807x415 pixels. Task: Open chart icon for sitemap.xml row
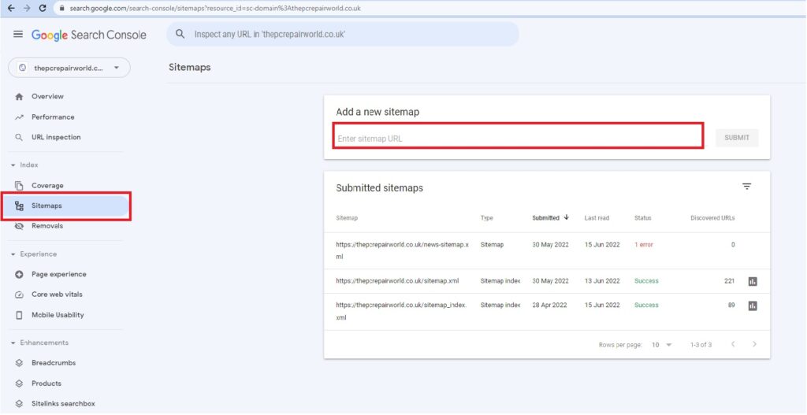point(753,281)
